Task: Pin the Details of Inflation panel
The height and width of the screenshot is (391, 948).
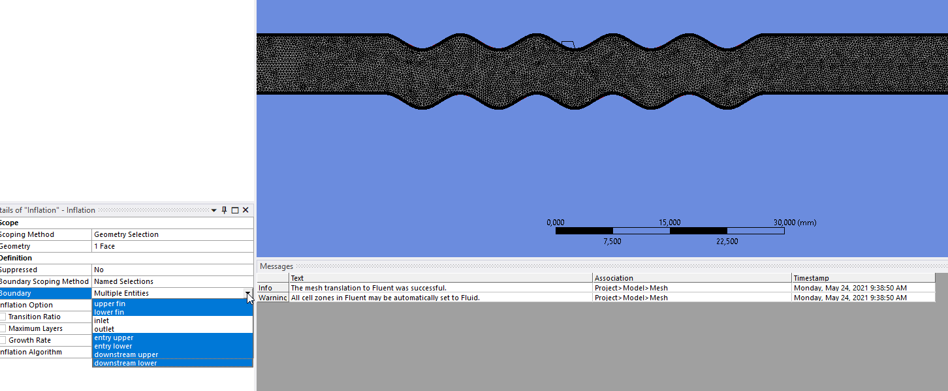Action: [224, 210]
